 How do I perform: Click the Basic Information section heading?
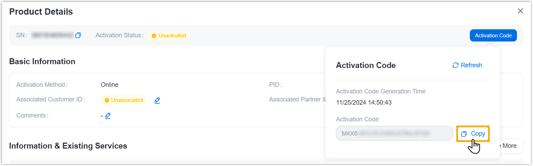(42, 61)
